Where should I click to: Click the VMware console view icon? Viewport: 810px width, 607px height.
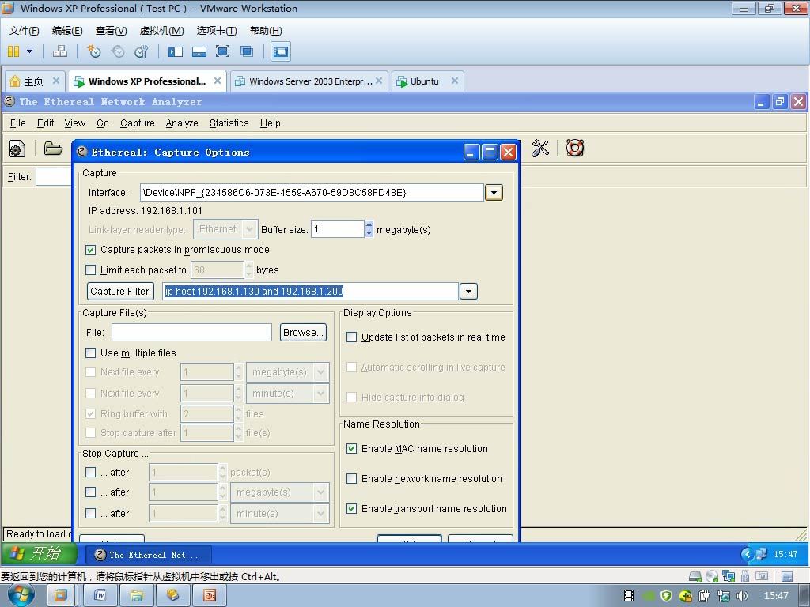281,51
